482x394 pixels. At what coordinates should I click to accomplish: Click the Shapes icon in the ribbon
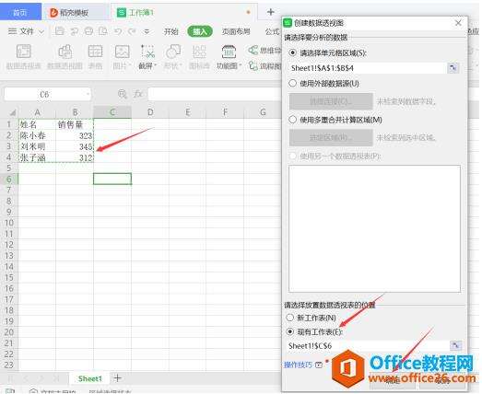tap(173, 52)
